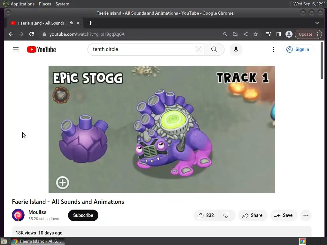
Task: Click the install app icon in address bar
Action: (x=235, y=34)
